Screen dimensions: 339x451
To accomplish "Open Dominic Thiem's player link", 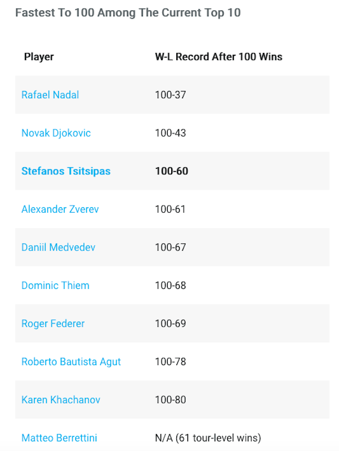I will (x=55, y=286).
